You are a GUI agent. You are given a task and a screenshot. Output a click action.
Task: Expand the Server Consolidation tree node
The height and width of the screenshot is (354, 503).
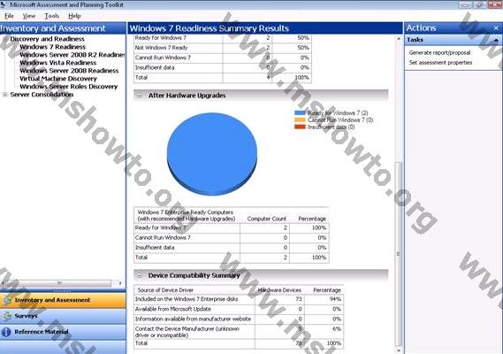4,95
